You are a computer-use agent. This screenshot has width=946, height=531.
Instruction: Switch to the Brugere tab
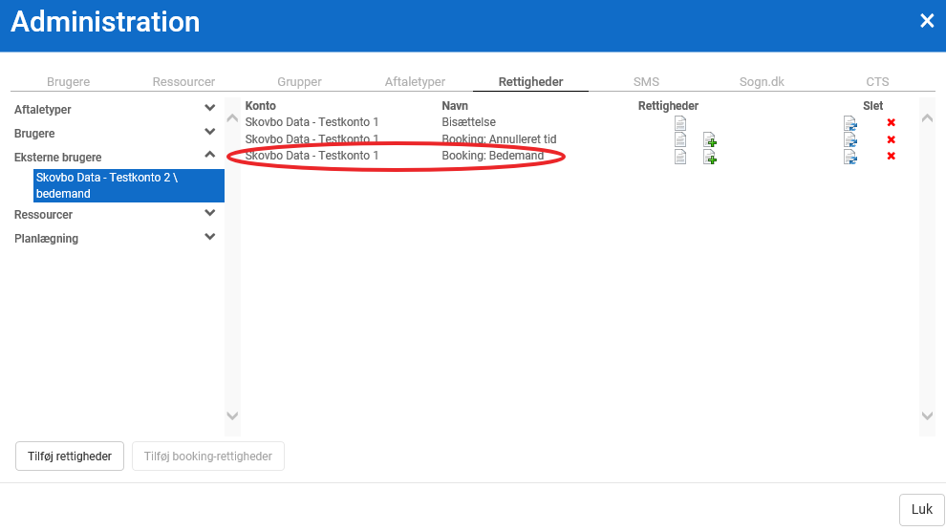(68, 81)
